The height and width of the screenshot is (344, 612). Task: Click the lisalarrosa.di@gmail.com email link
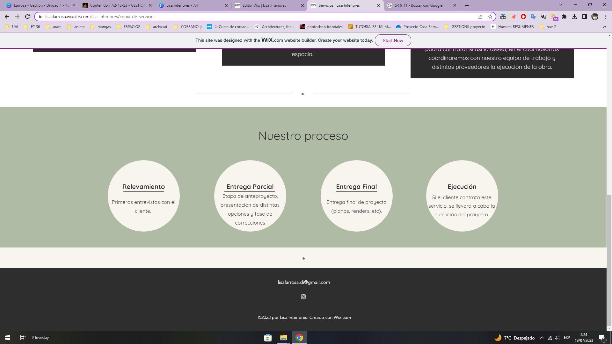304,282
